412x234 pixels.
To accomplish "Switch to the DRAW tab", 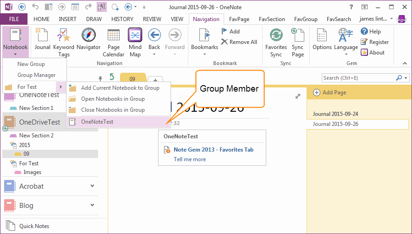I will (x=94, y=19).
